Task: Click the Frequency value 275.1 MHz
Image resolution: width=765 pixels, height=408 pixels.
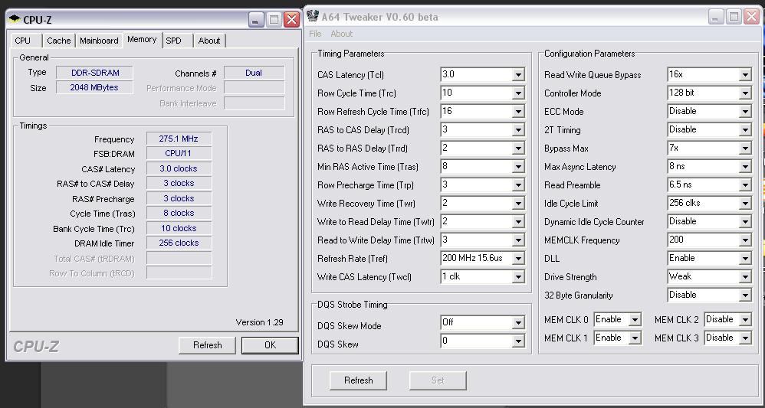Action: (x=179, y=139)
